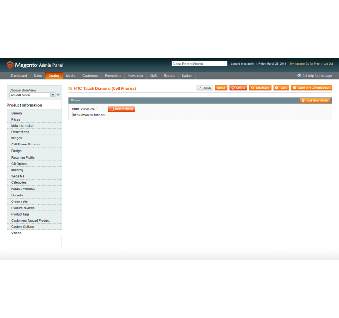Focus the Enter Video URL field
The image size is (339, 318).
point(89,115)
